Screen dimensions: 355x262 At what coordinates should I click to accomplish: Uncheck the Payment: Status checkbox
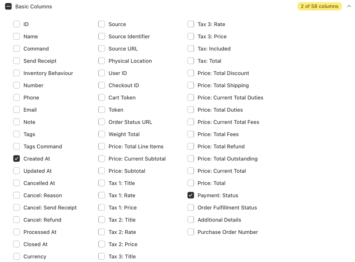tap(191, 195)
